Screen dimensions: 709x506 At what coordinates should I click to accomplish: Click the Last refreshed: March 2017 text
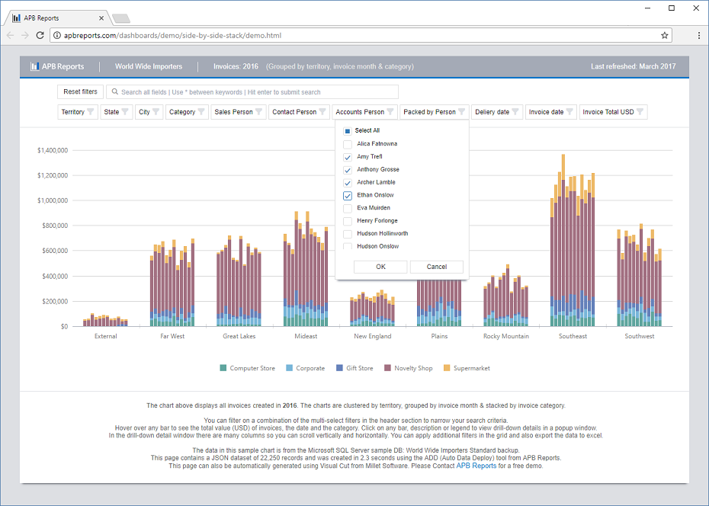pos(633,66)
